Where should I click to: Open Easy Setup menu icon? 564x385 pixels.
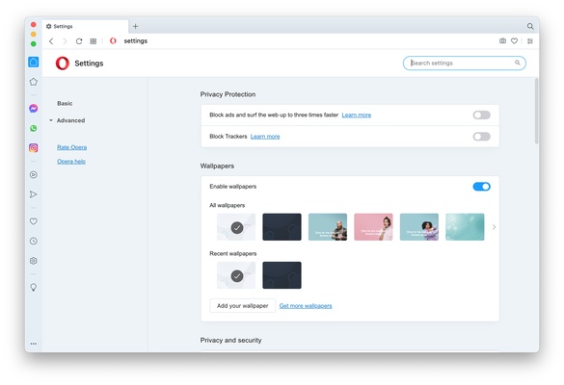point(530,41)
